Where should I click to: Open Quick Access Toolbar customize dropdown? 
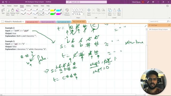(9, 2)
